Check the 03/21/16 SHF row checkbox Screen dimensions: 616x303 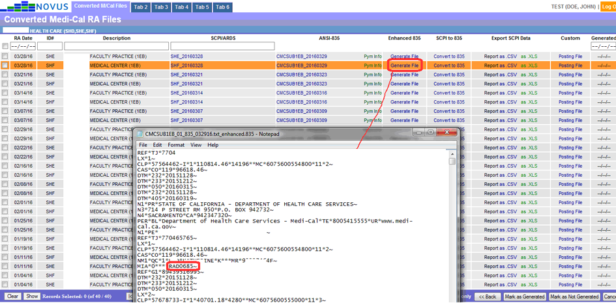pos(5,83)
